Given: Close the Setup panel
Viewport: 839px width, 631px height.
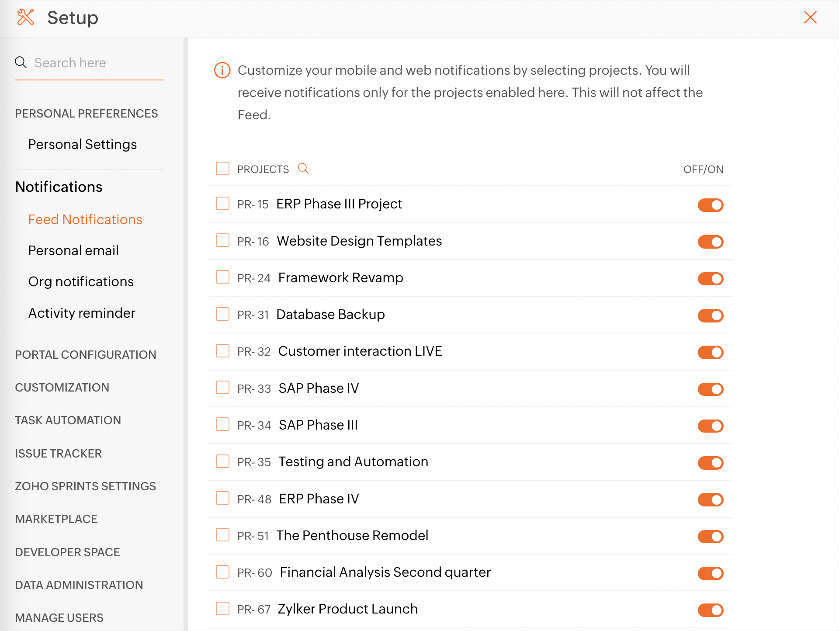Looking at the screenshot, I should point(810,17).
